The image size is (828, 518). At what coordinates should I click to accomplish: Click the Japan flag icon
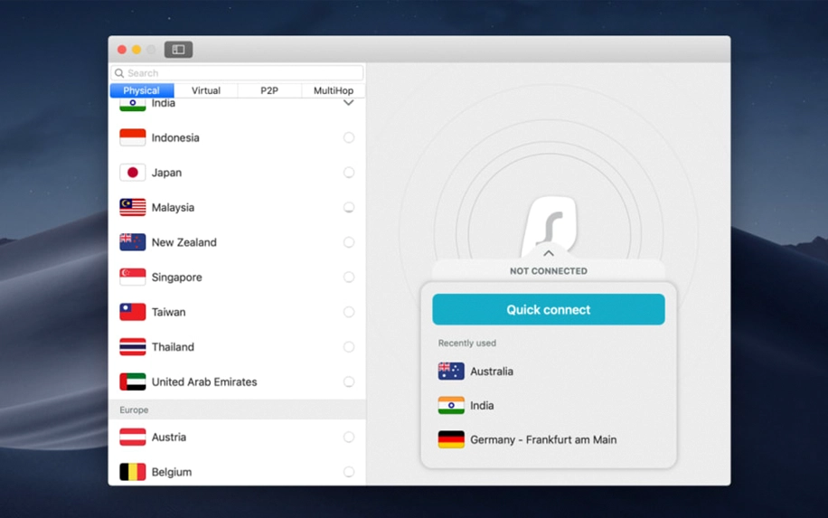coord(133,172)
